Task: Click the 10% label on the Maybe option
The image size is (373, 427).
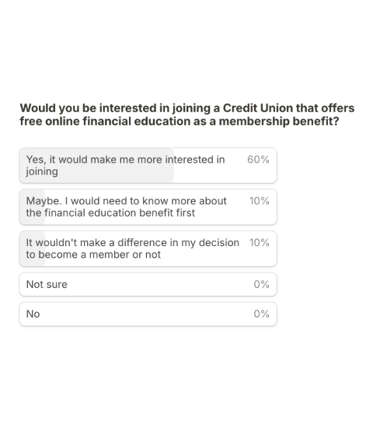Action: click(260, 201)
